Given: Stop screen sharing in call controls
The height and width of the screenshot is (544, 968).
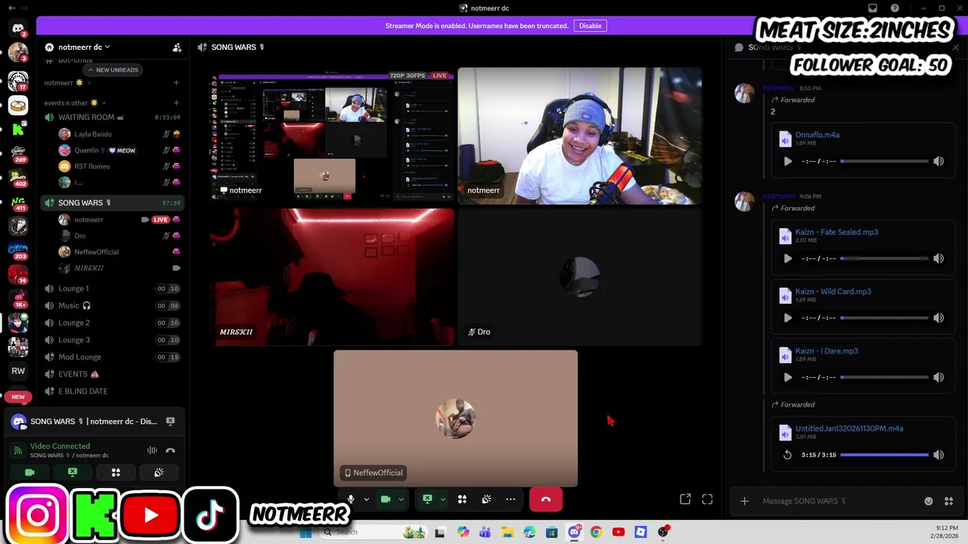Looking at the screenshot, I should [427, 499].
